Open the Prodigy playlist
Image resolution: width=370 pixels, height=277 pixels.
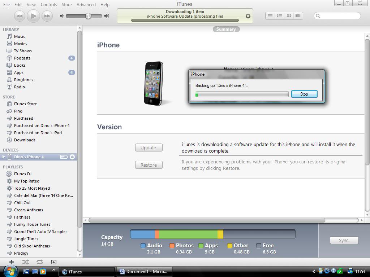[21, 253]
